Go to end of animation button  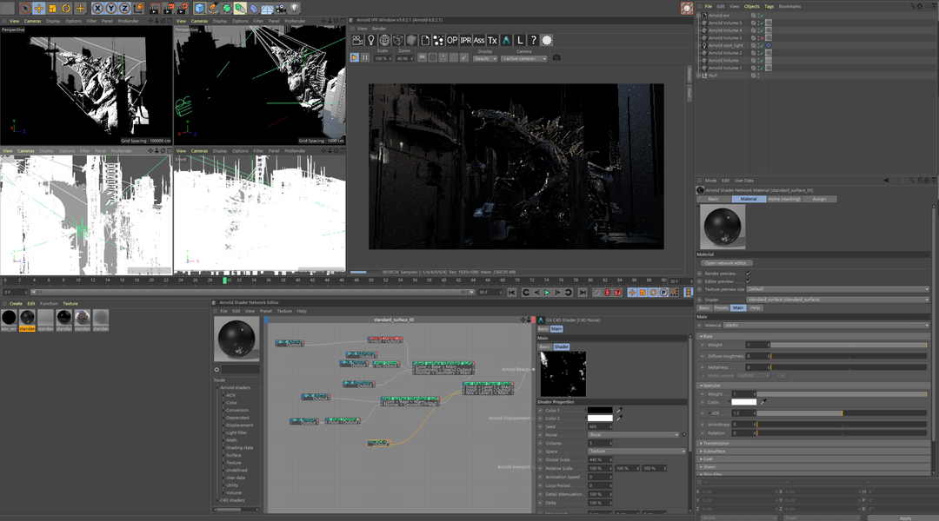pyautogui.click(x=582, y=293)
